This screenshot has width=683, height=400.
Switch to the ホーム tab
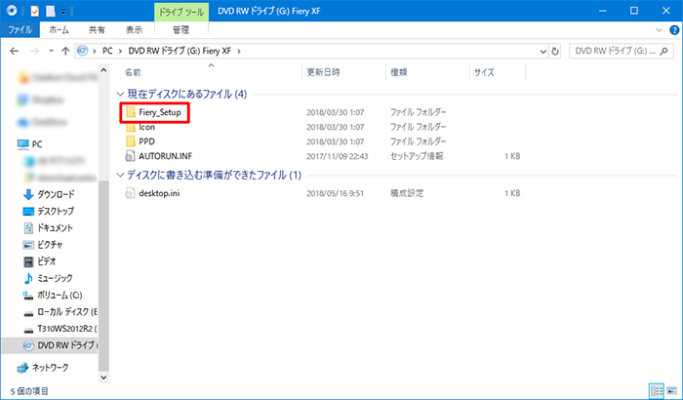pyautogui.click(x=59, y=29)
